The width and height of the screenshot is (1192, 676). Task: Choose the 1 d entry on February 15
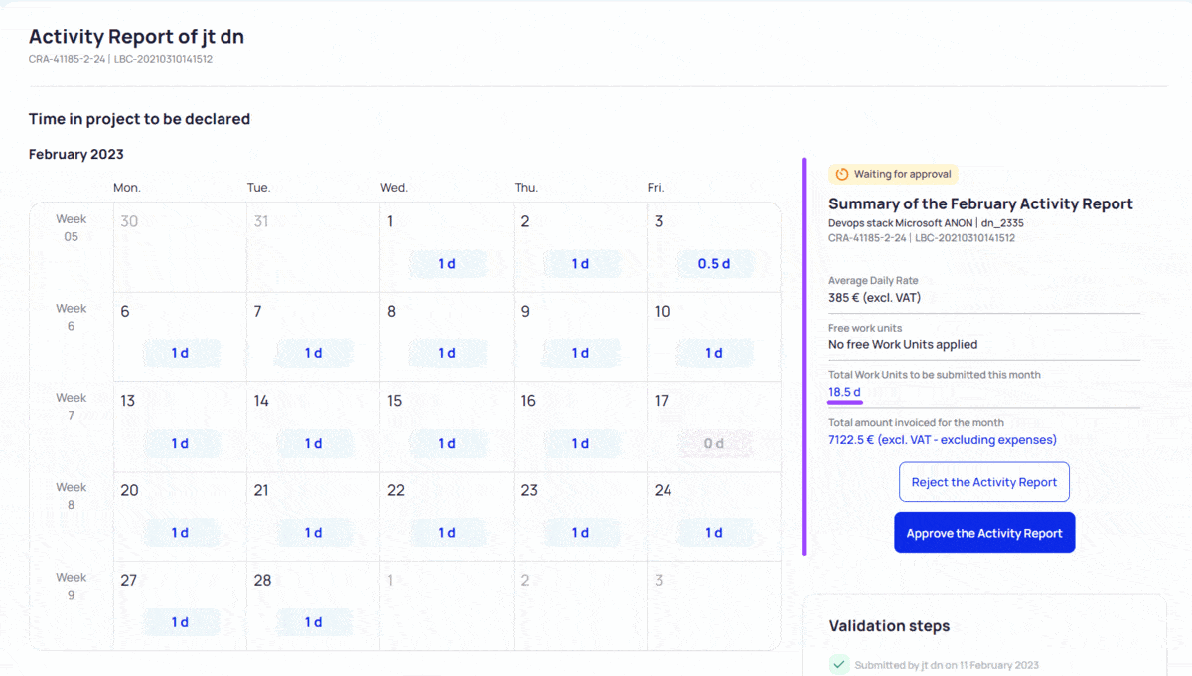click(447, 444)
